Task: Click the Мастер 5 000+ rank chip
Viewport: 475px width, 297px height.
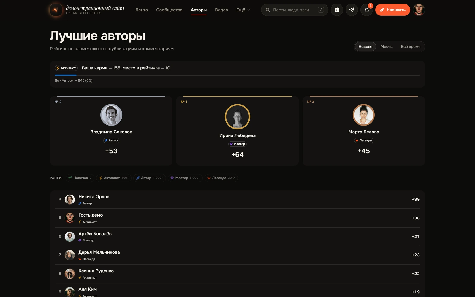Action: (x=185, y=178)
